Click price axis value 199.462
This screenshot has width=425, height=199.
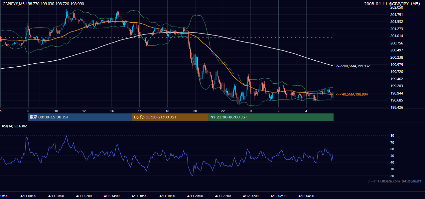pyautogui.click(x=396, y=79)
